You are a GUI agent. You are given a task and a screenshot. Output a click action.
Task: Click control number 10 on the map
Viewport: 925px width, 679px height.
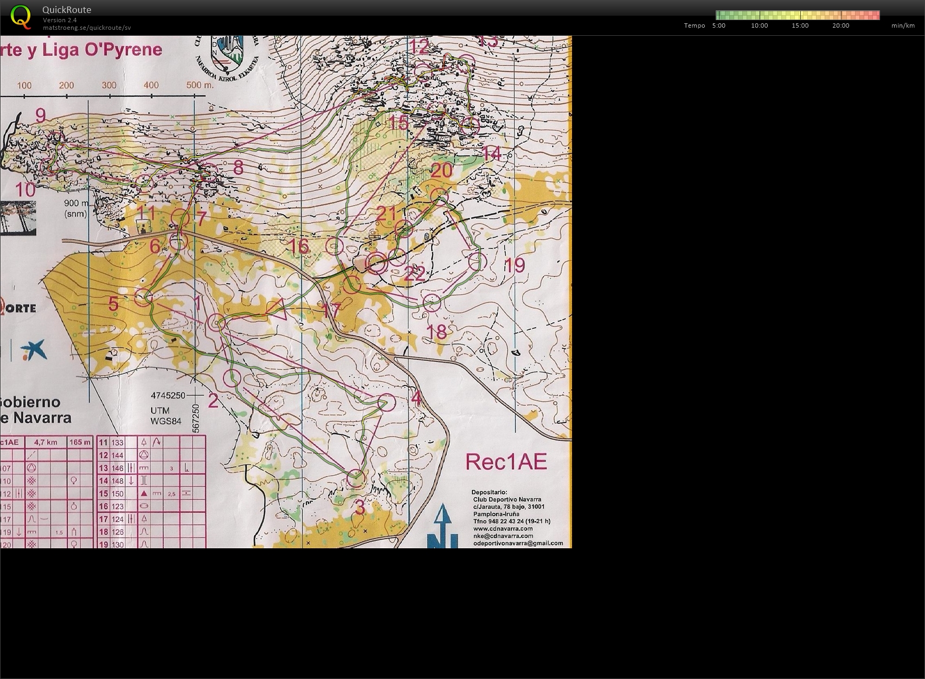coord(25,189)
